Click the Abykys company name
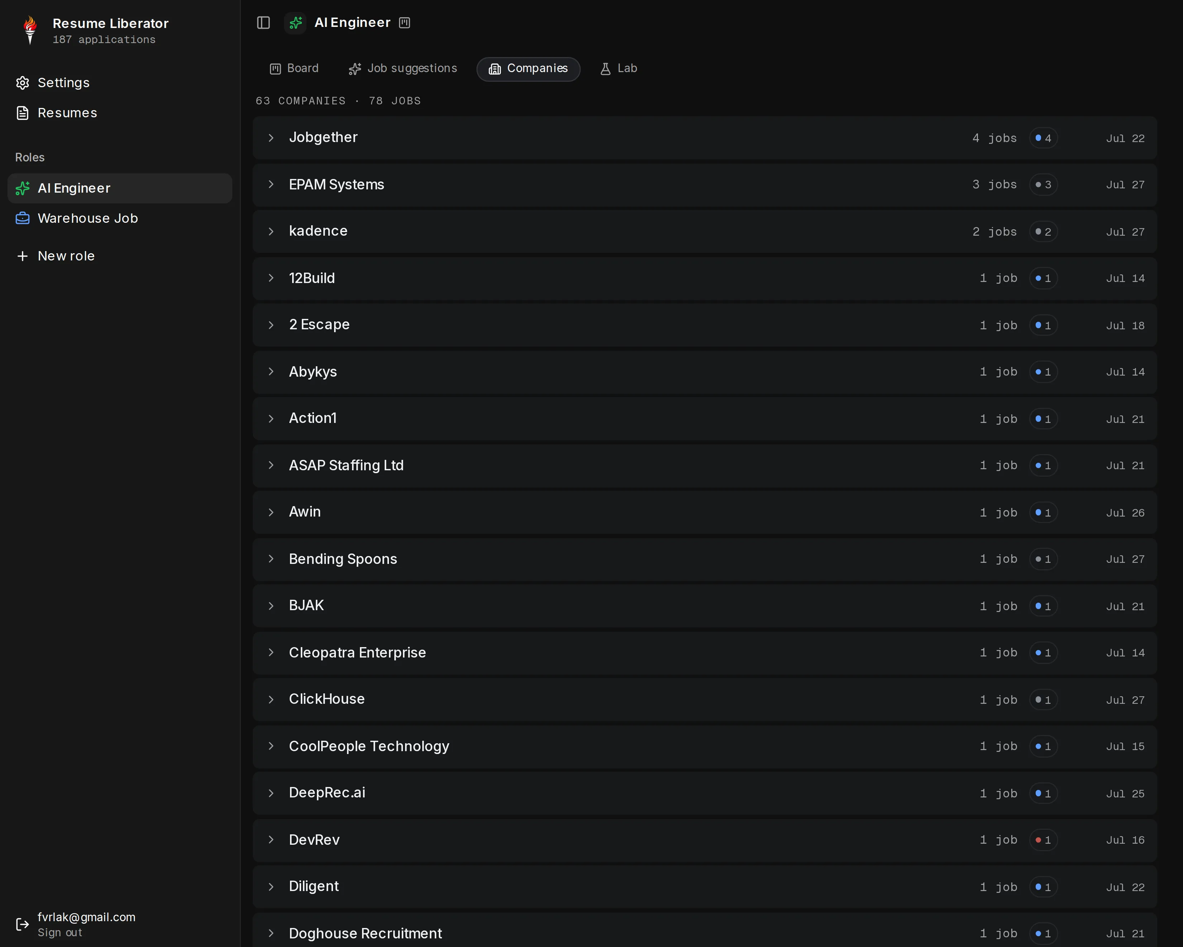 313,372
